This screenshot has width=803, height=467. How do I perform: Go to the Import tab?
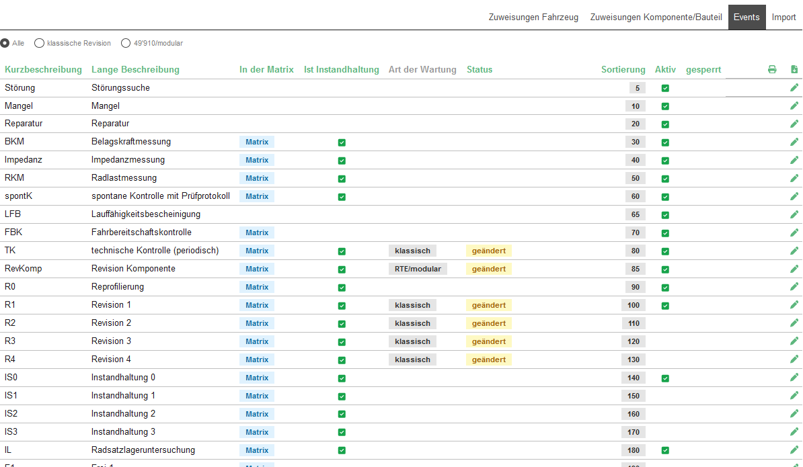[783, 17]
